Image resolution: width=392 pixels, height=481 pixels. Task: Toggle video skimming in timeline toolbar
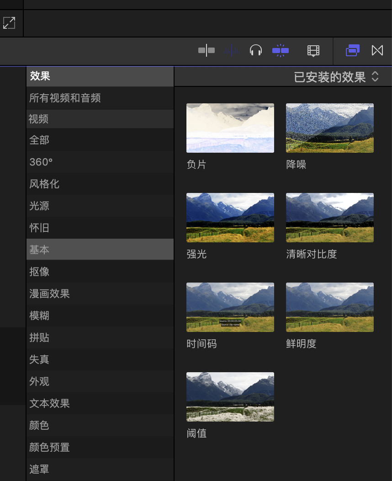pos(207,50)
